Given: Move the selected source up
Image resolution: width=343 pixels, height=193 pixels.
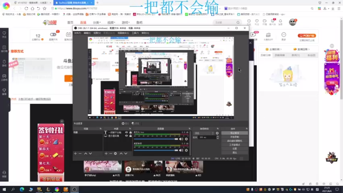Looking at the screenshot, I should click(x=121, y=154).
